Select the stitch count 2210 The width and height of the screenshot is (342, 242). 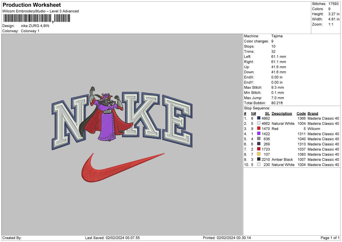click(x=266, y=160)
